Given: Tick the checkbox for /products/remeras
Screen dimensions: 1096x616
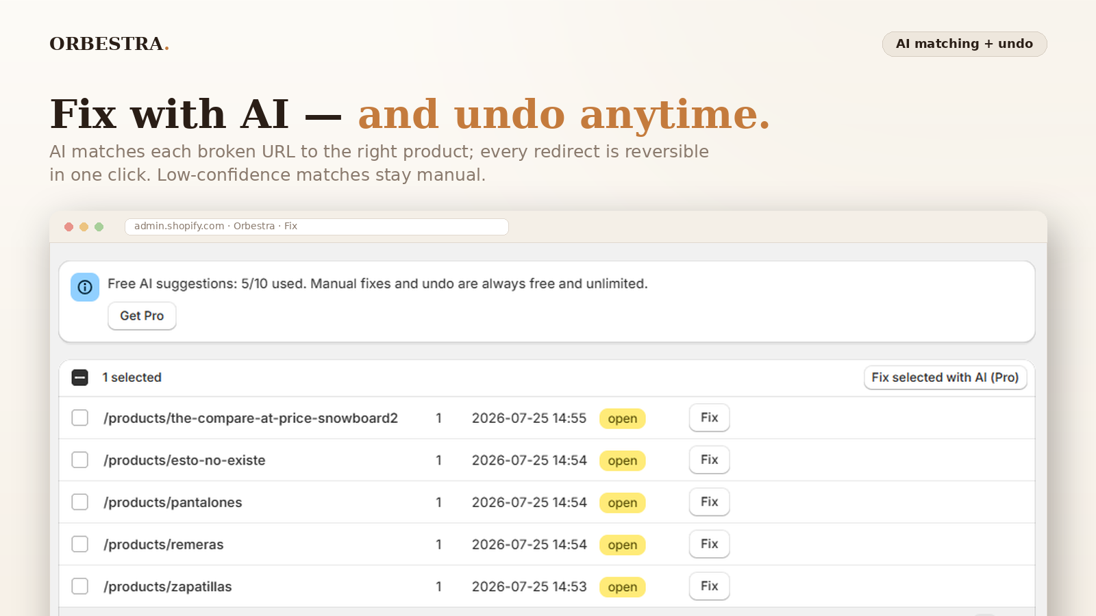Looking at the screenshot, I should (80, 544).
